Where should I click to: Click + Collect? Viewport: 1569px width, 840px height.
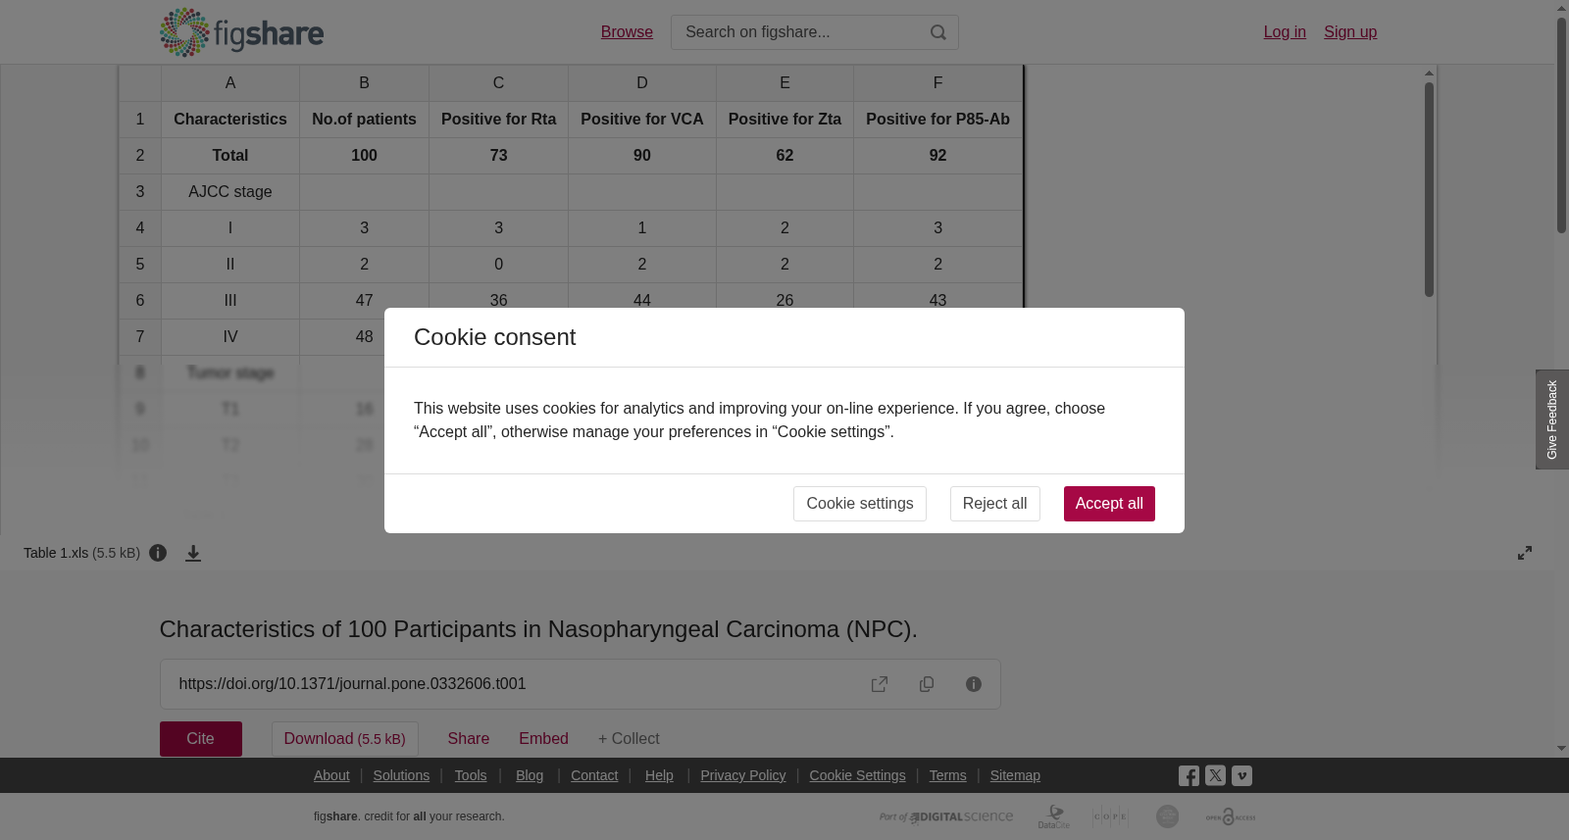(x=629, y=739)
